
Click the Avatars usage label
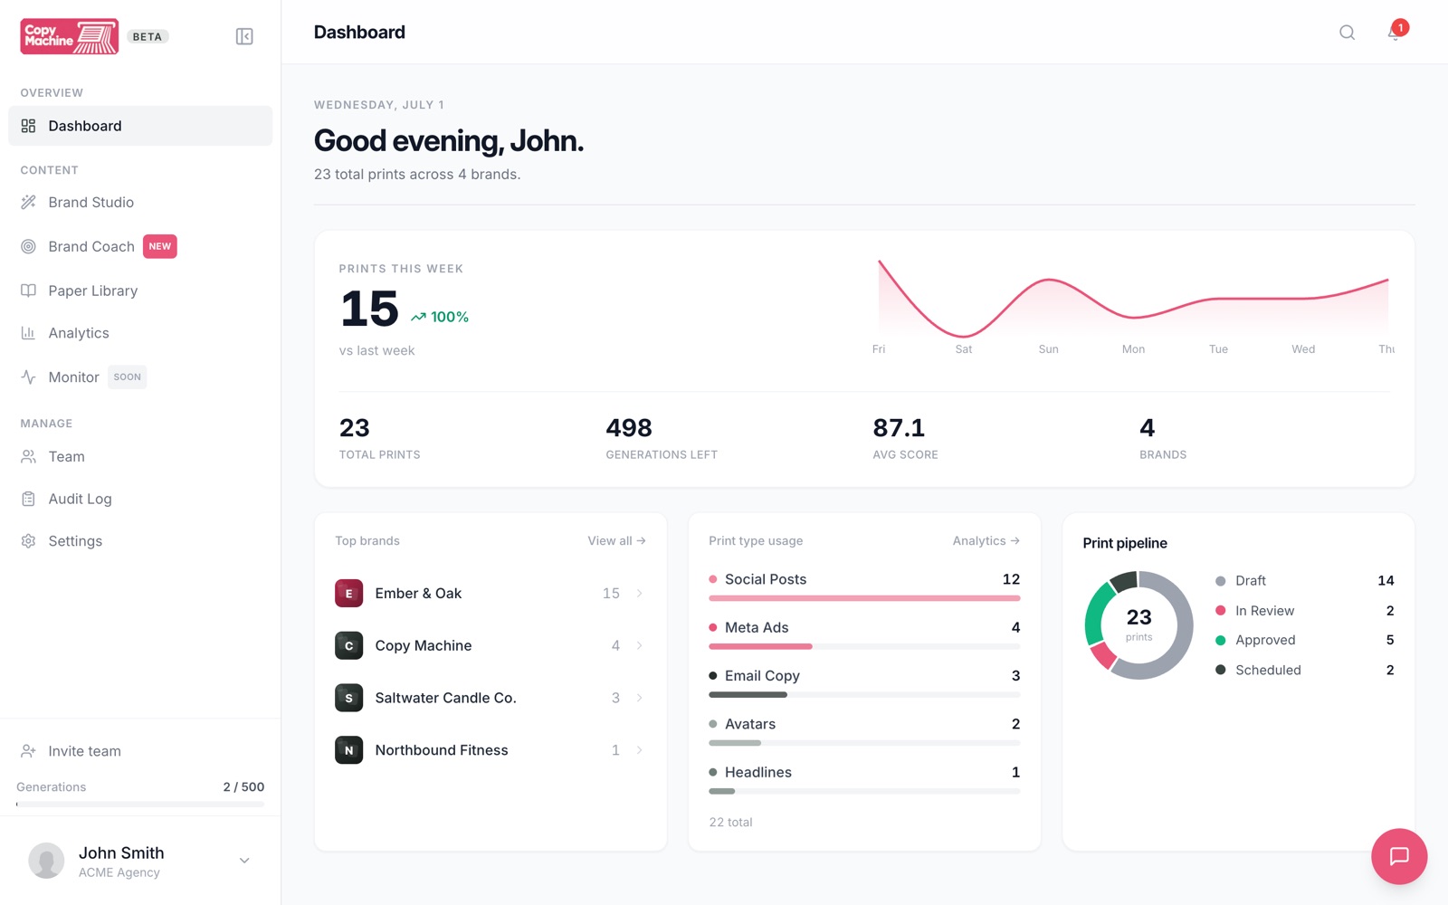[x=749, y=724]
